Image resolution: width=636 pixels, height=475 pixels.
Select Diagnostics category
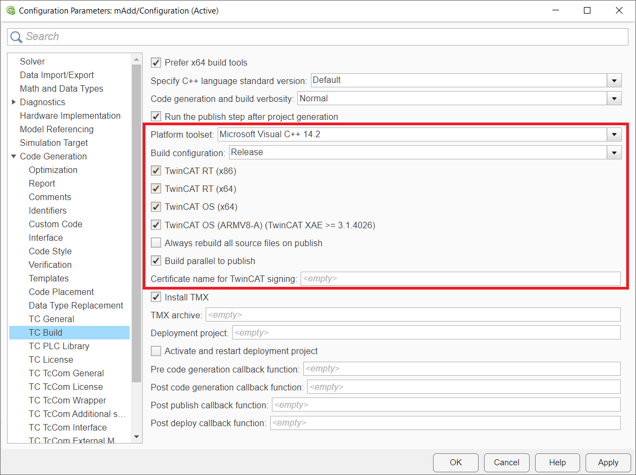(42, 102)
